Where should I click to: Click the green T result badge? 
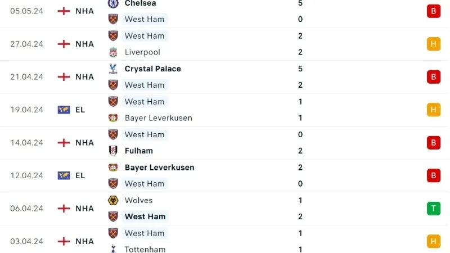point(433,209)
